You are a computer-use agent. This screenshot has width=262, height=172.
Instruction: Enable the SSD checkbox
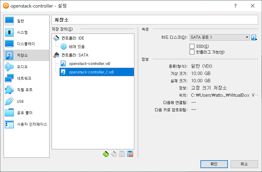(x=192, y=46)
